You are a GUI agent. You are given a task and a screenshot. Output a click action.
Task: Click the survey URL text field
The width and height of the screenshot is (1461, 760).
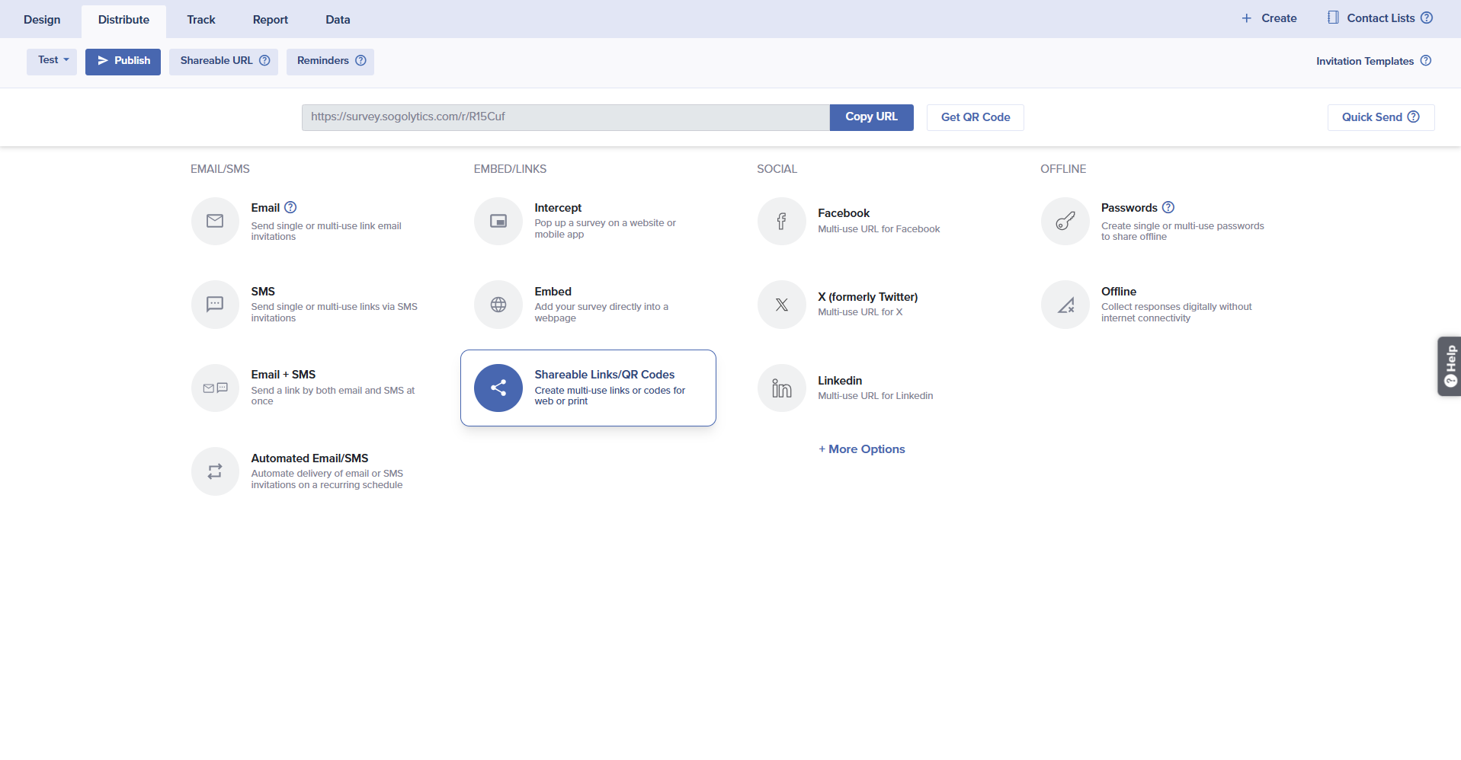tap(565, 117)
